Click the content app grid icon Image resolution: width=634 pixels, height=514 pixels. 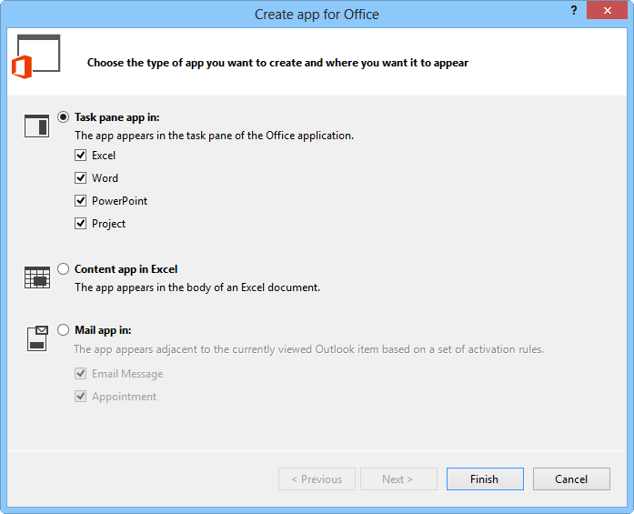pyautogui.click(x=36, y=277)
